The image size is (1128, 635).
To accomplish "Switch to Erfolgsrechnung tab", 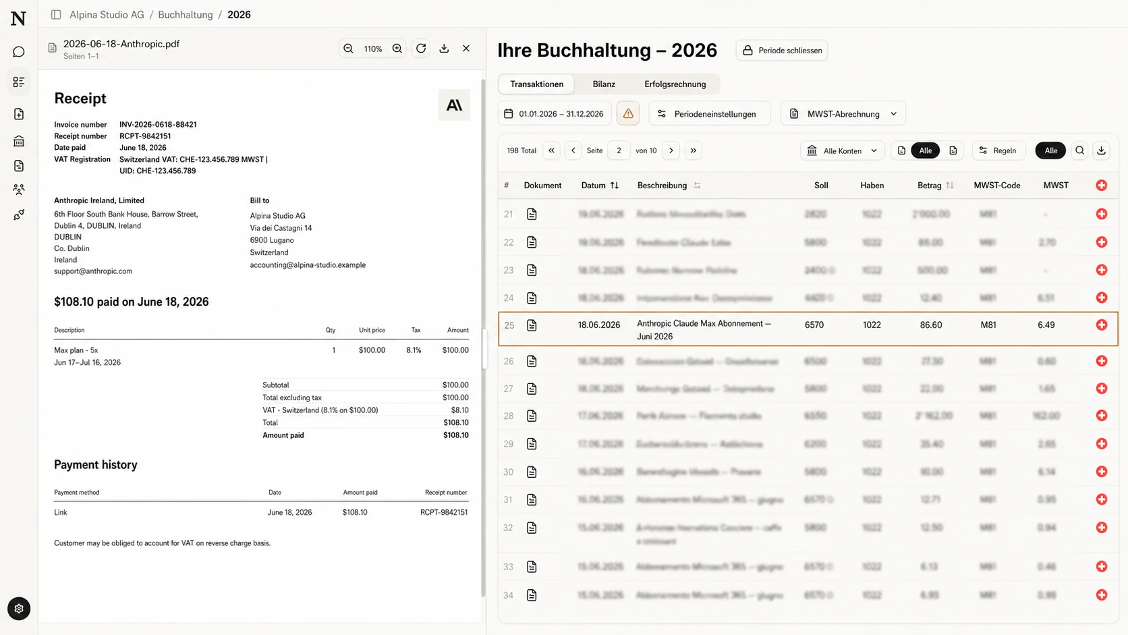I will pos(675,84).
